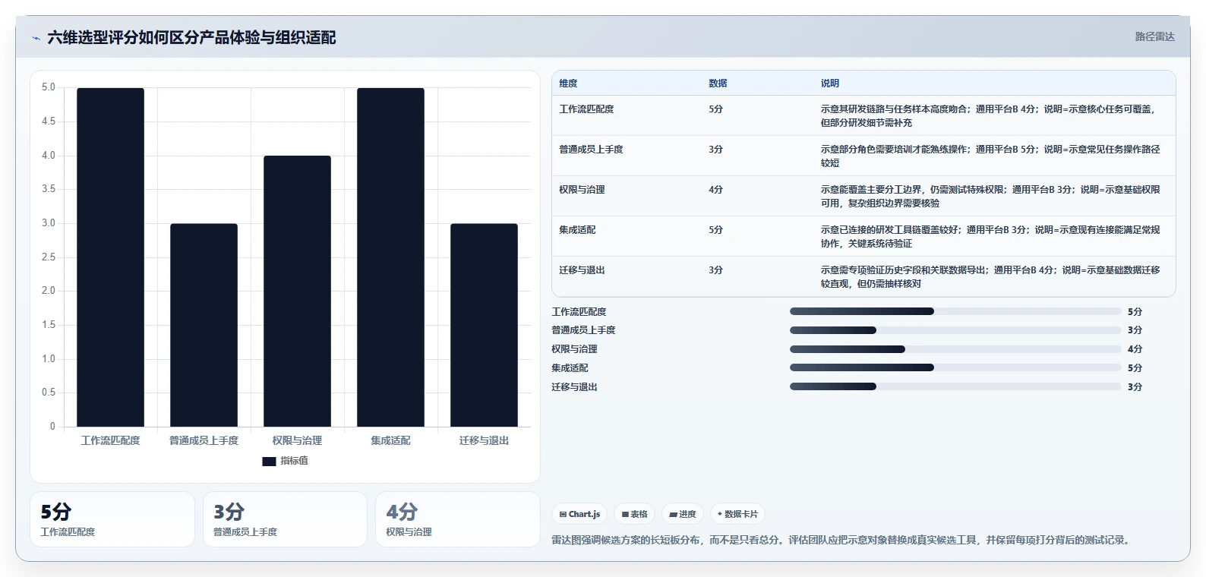Select the 迁移与退出 table row cell
Viewport: 1206px width, 577px height.
tap(582, 270)
